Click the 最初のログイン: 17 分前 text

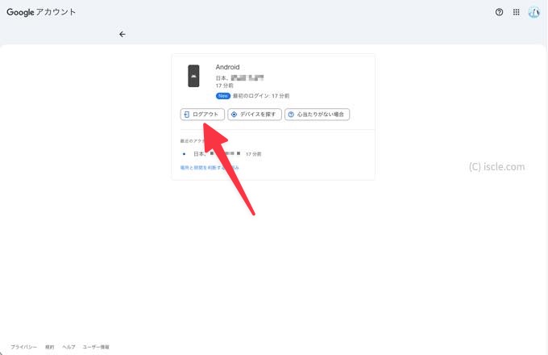[261, 96]
